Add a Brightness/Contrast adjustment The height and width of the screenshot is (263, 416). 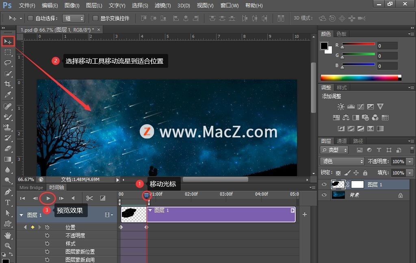(x=341, y=107)
